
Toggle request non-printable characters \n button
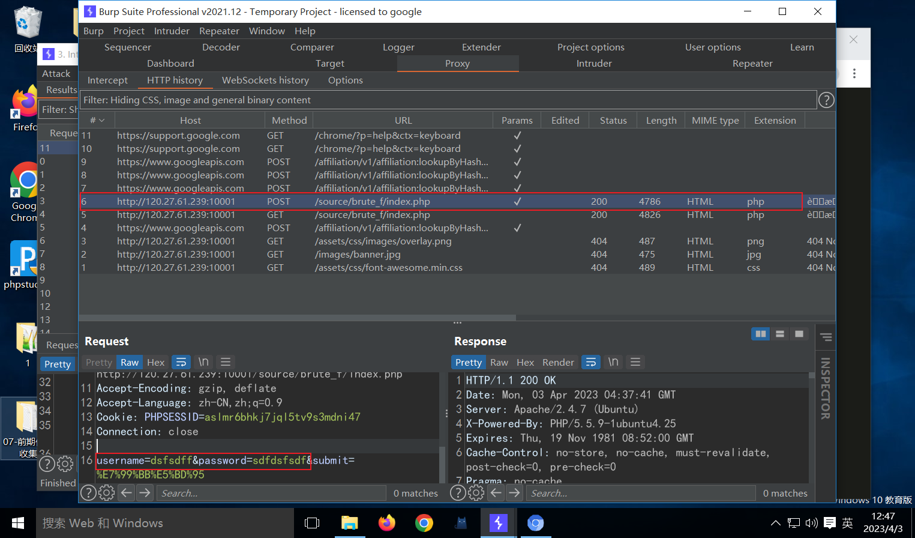(203, 362)
